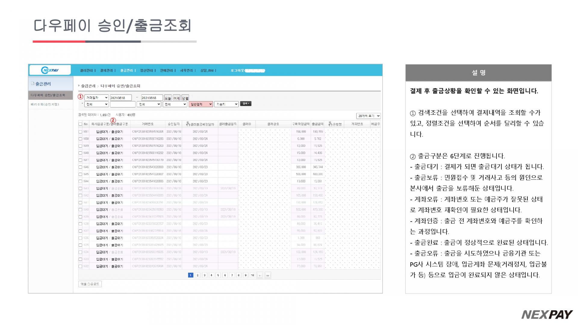Screen dimensions: 578x325
Task: Open 출금관리 in the top menu
Action: [x=126, y=70]
